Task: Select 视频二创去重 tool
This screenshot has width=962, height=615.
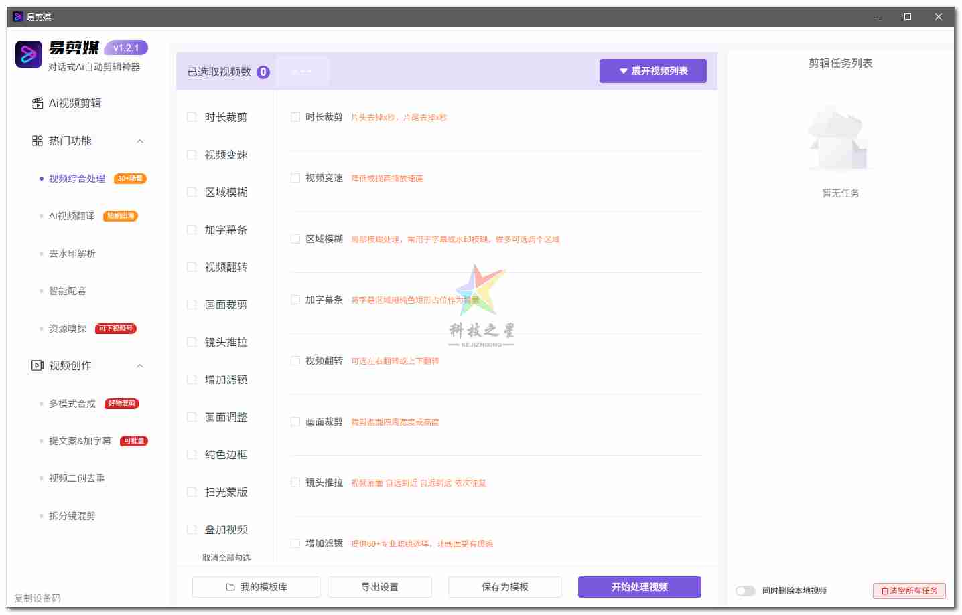Action: tap(74, 478)
